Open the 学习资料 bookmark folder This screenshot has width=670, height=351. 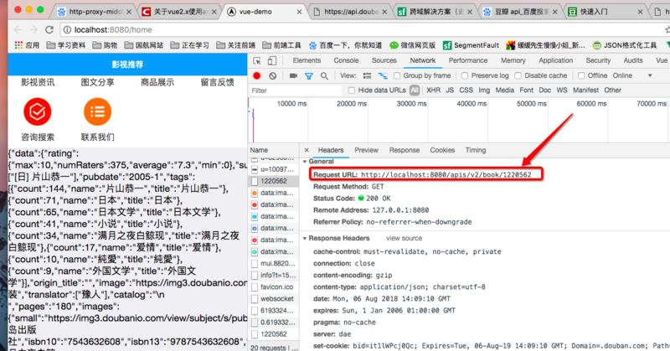click(66, 45)
